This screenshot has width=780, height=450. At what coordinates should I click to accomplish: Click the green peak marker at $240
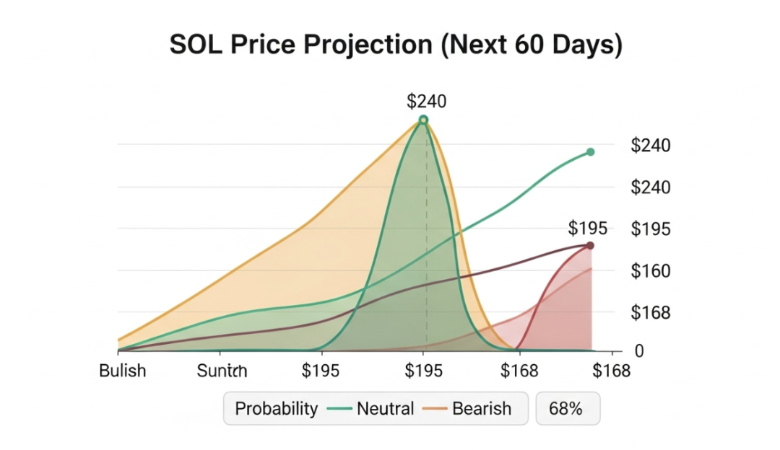tap(424, 120)
